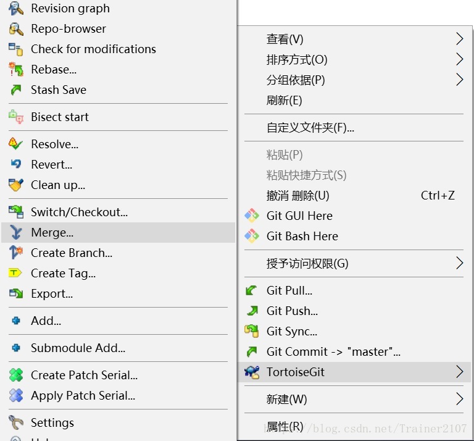Click the Git Pull arrow icon

(x=251, y=291)
